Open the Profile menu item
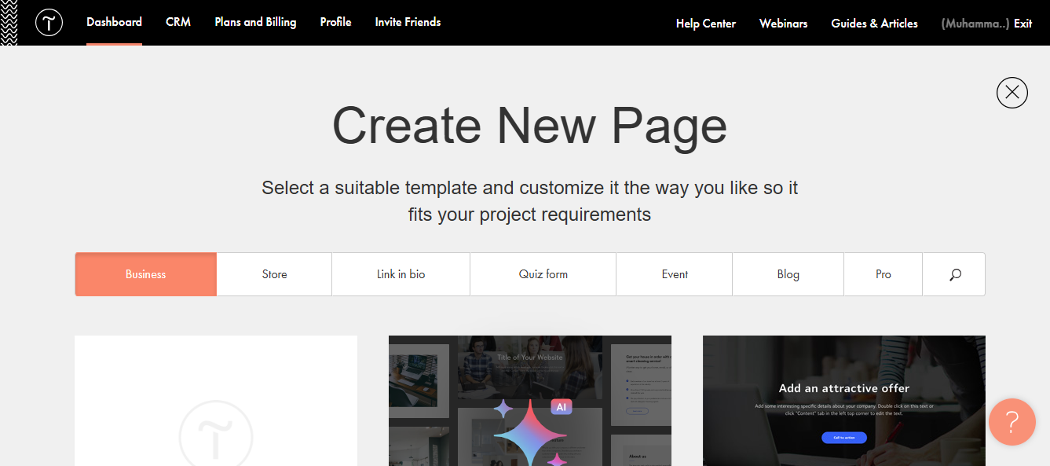 click(x=335, y=22)
